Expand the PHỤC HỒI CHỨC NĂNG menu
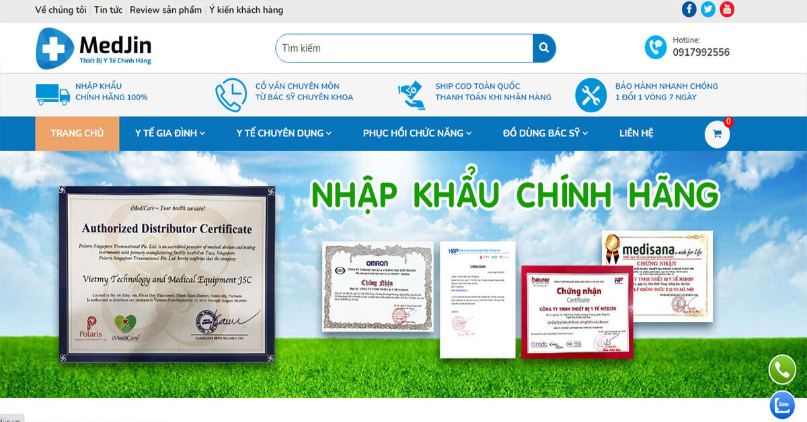This screenshot has width=807, height=422. [417, 133]
